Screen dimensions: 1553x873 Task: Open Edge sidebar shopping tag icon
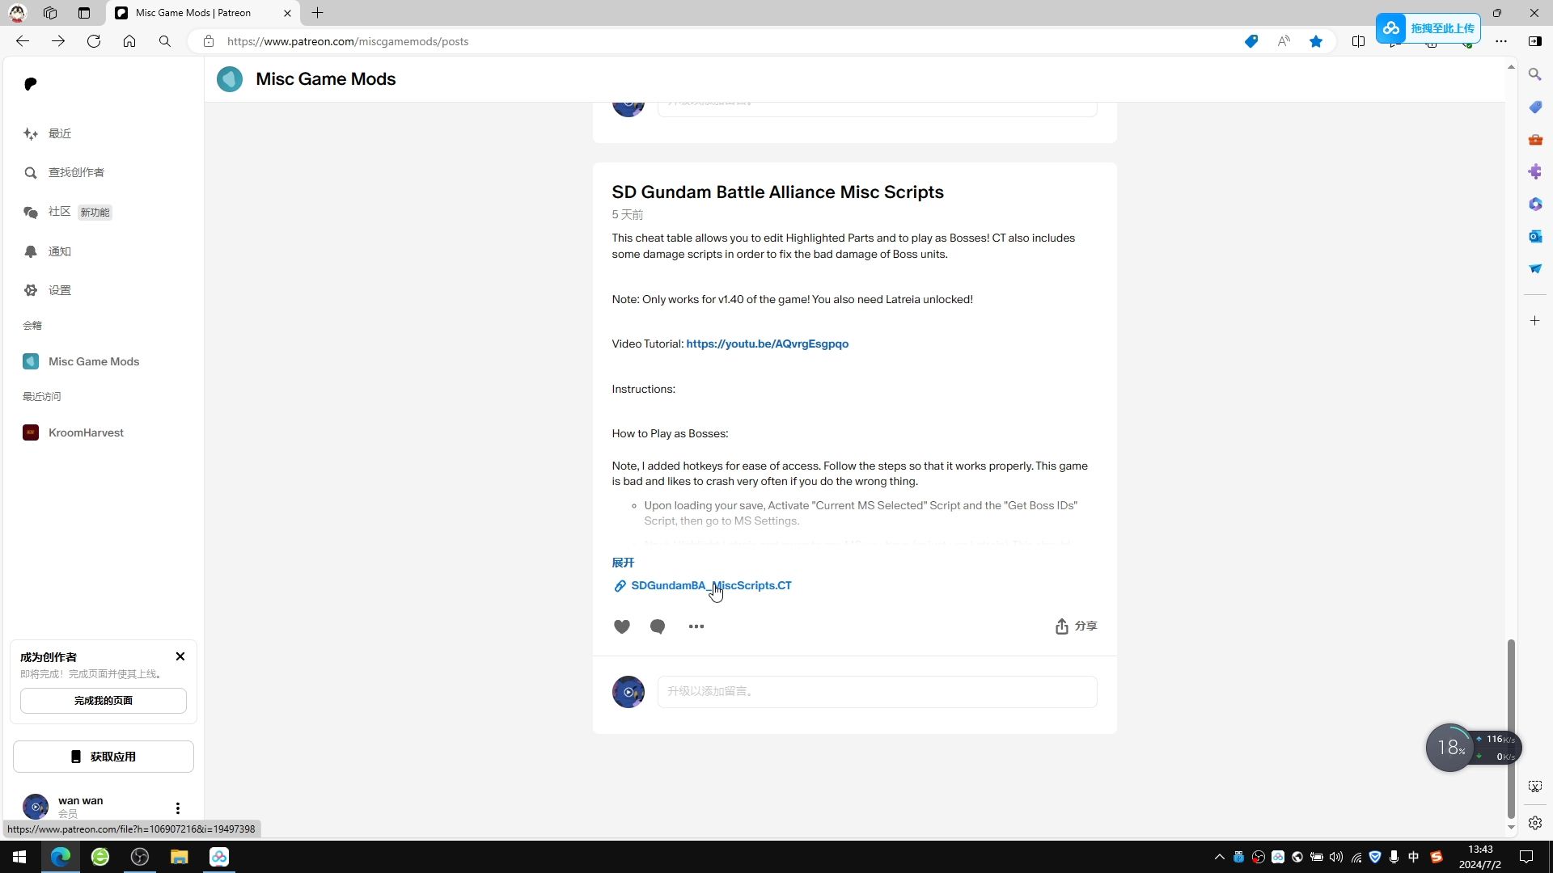[x=1535, y=108]
